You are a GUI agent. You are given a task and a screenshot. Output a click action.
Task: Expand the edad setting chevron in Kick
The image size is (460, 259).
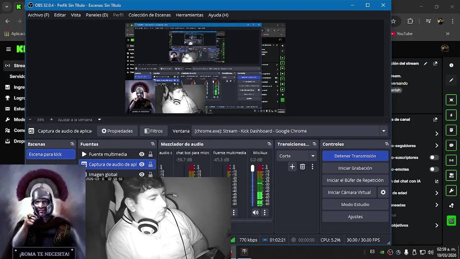437,193
